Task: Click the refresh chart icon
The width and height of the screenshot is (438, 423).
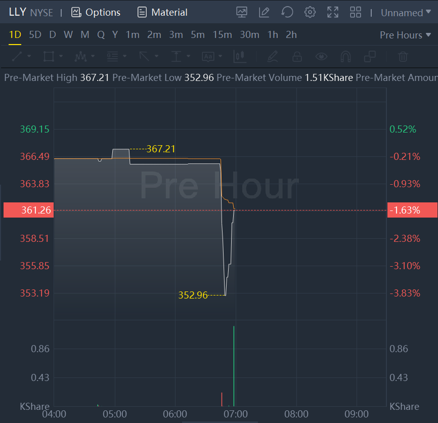Action: coord(287,12)
